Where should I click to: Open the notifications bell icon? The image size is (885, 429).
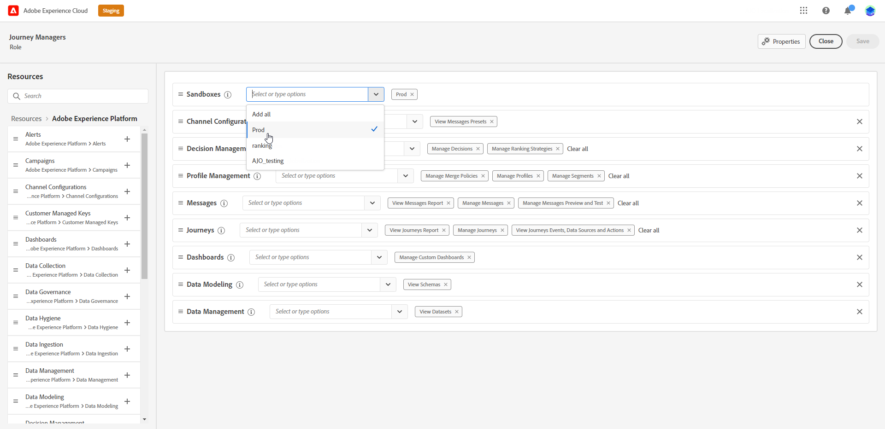(x=848, y=11)
